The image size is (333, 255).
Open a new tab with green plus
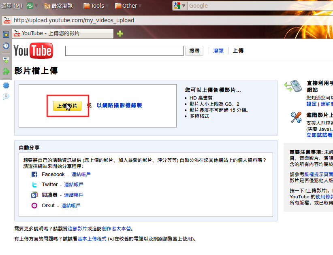coord(120,34)
